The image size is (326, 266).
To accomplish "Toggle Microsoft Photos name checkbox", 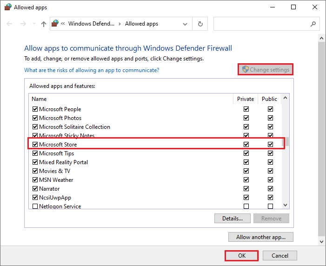I will (35, 118).
